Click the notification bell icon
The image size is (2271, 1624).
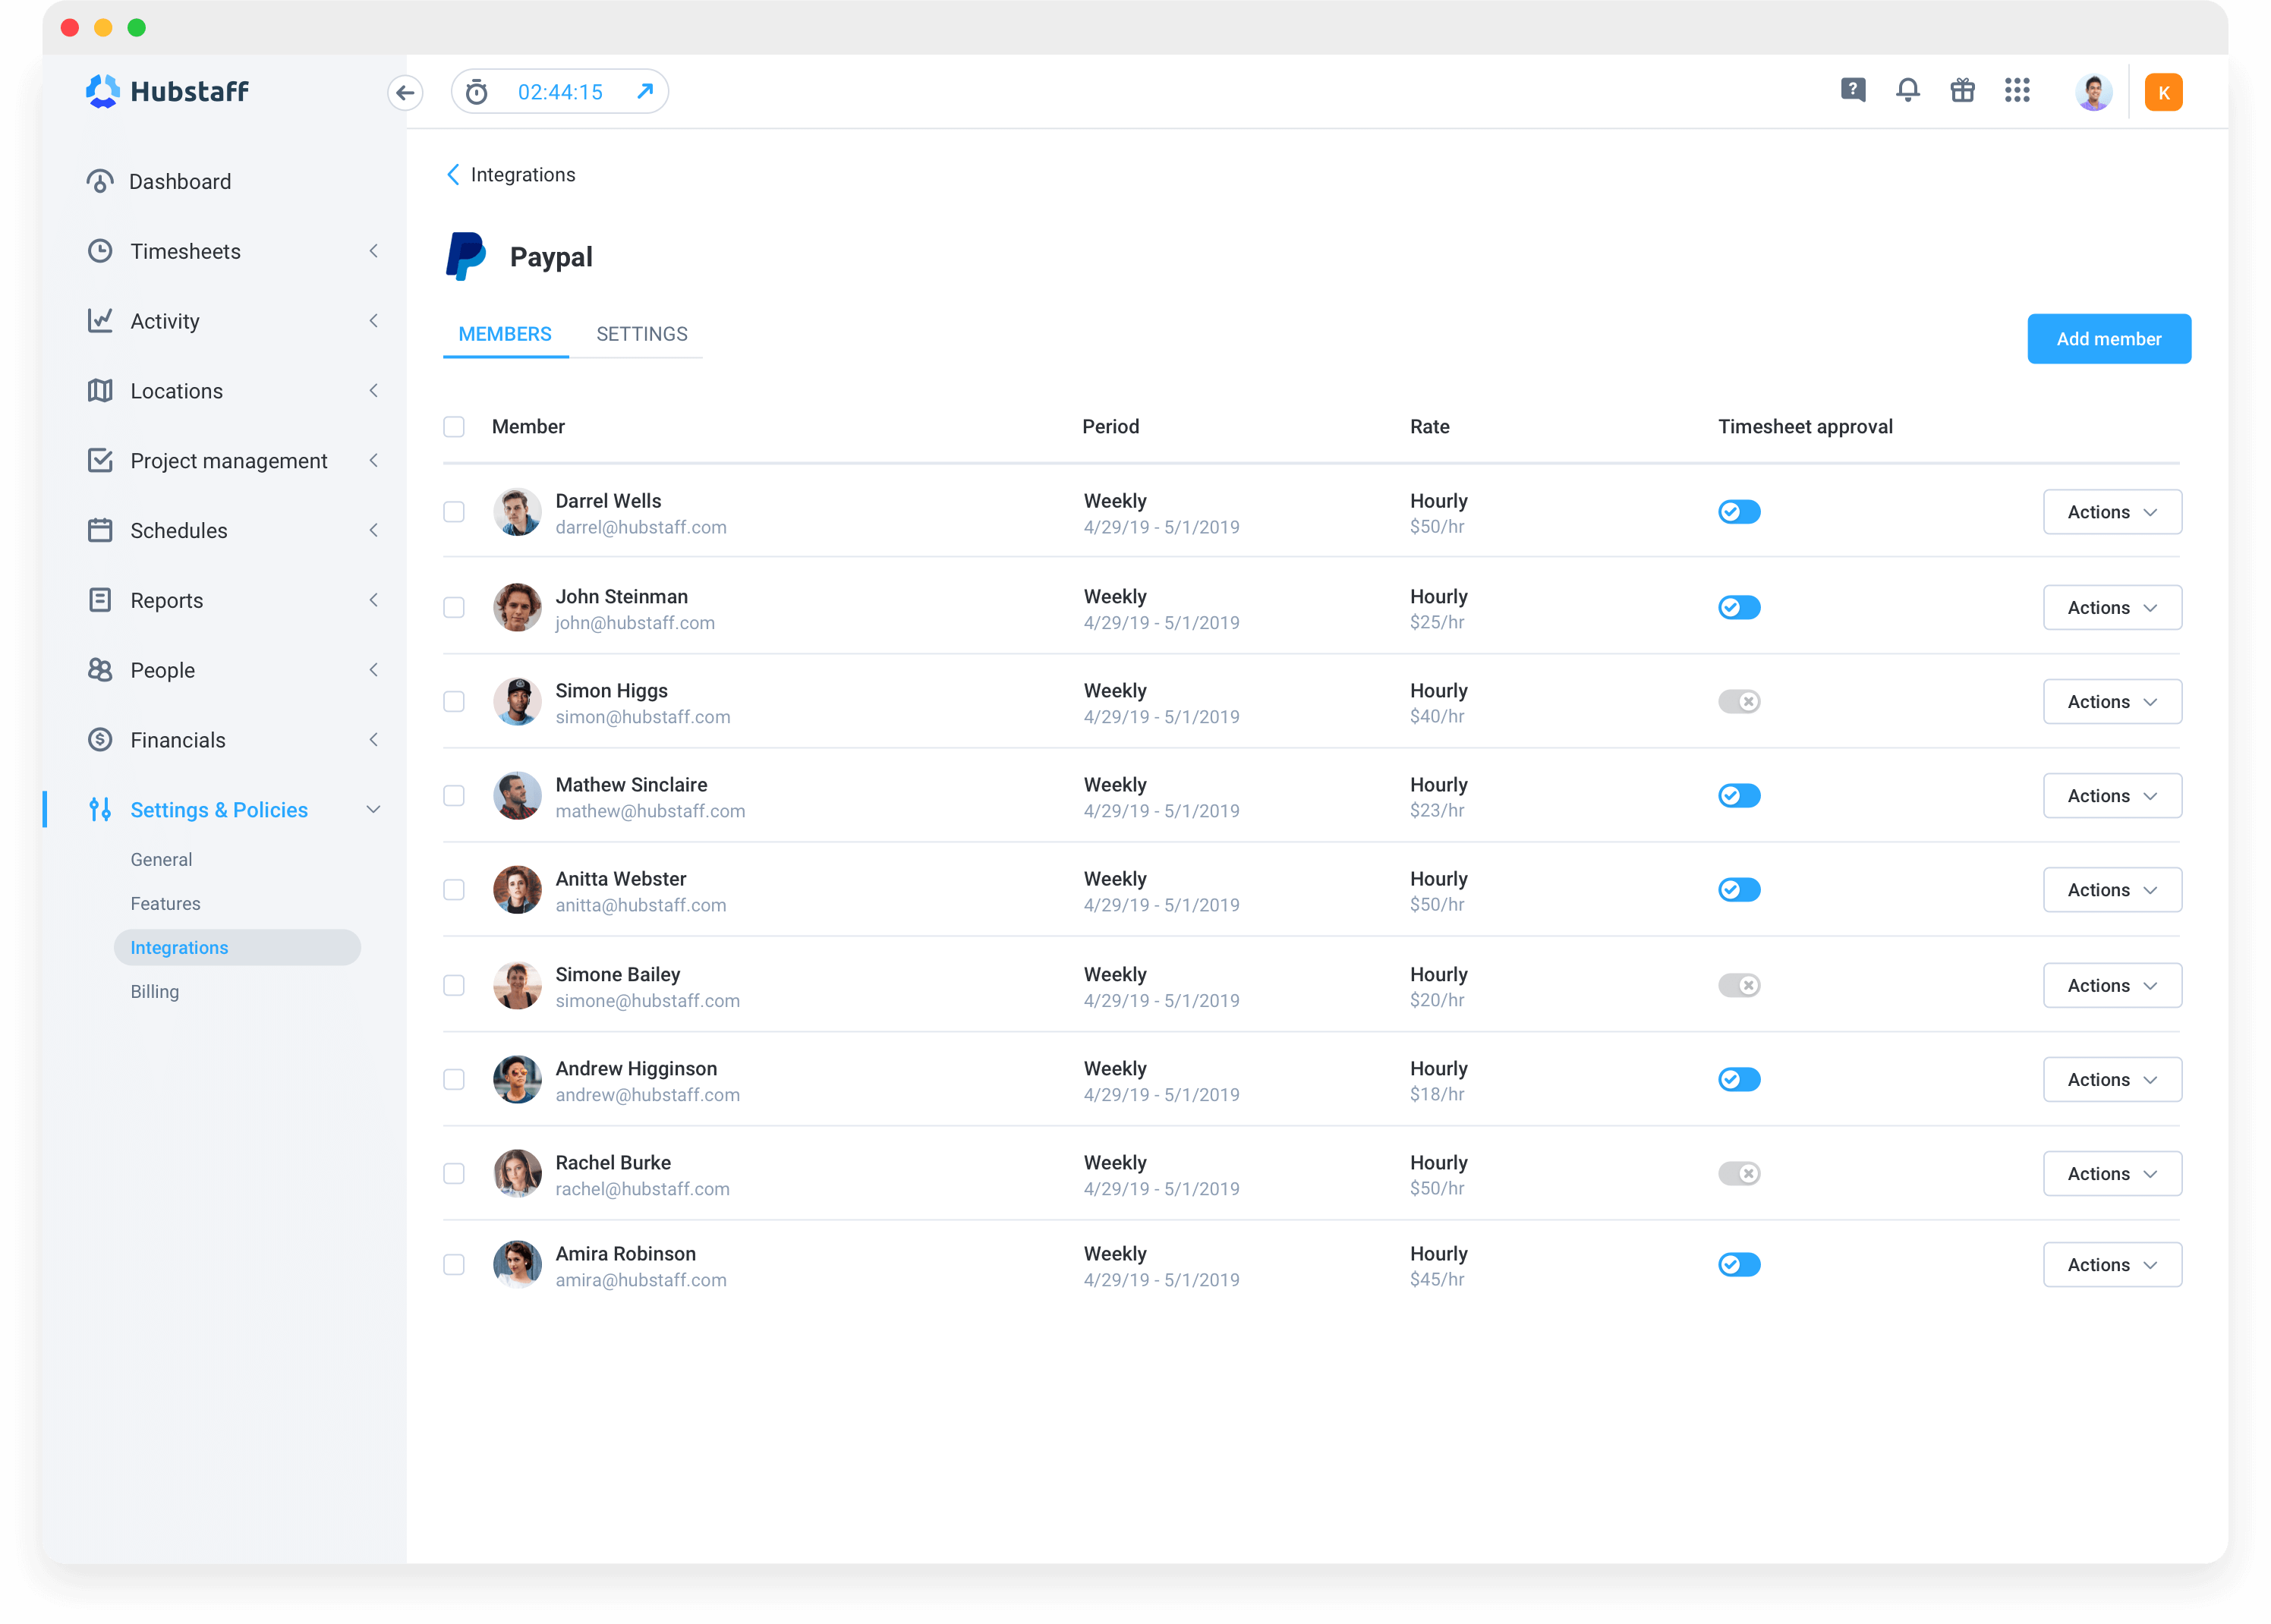tap(1907, 91)
